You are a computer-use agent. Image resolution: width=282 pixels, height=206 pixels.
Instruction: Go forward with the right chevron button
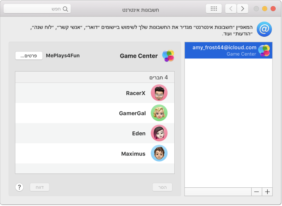tap(243, 9)
